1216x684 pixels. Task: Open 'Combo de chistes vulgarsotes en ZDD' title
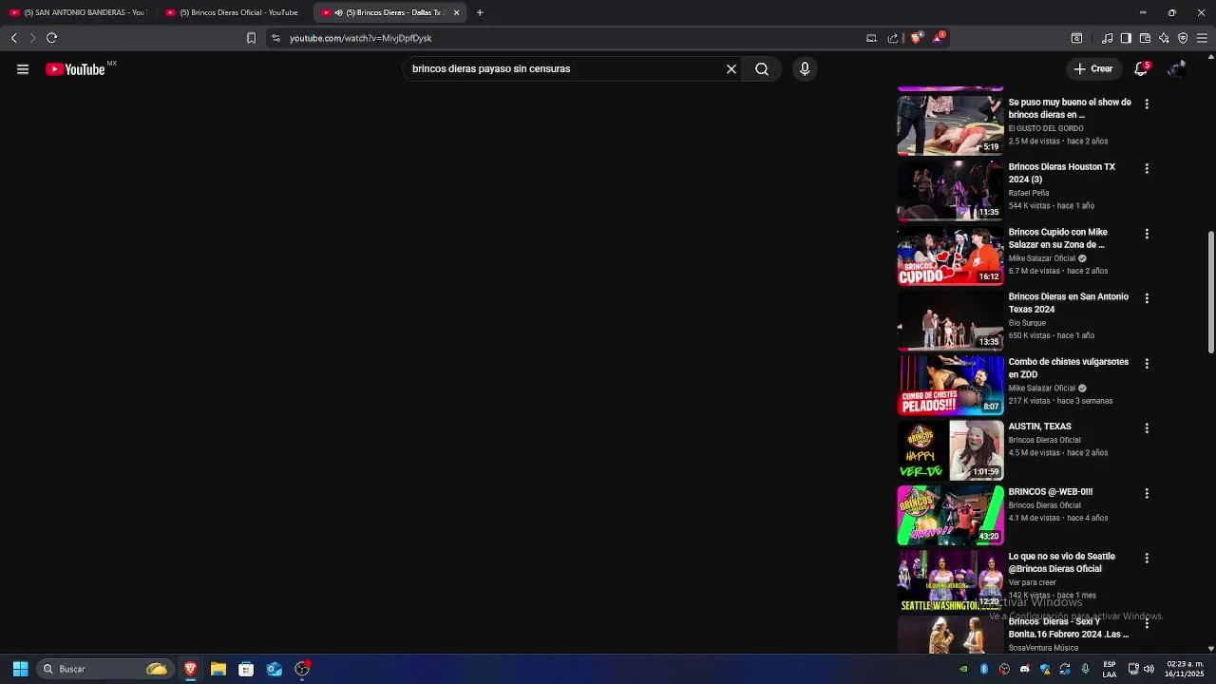point(1069,368)
